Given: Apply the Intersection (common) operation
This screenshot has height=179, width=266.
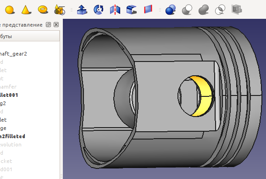Looking at the screenshot, I should [220, 10].
